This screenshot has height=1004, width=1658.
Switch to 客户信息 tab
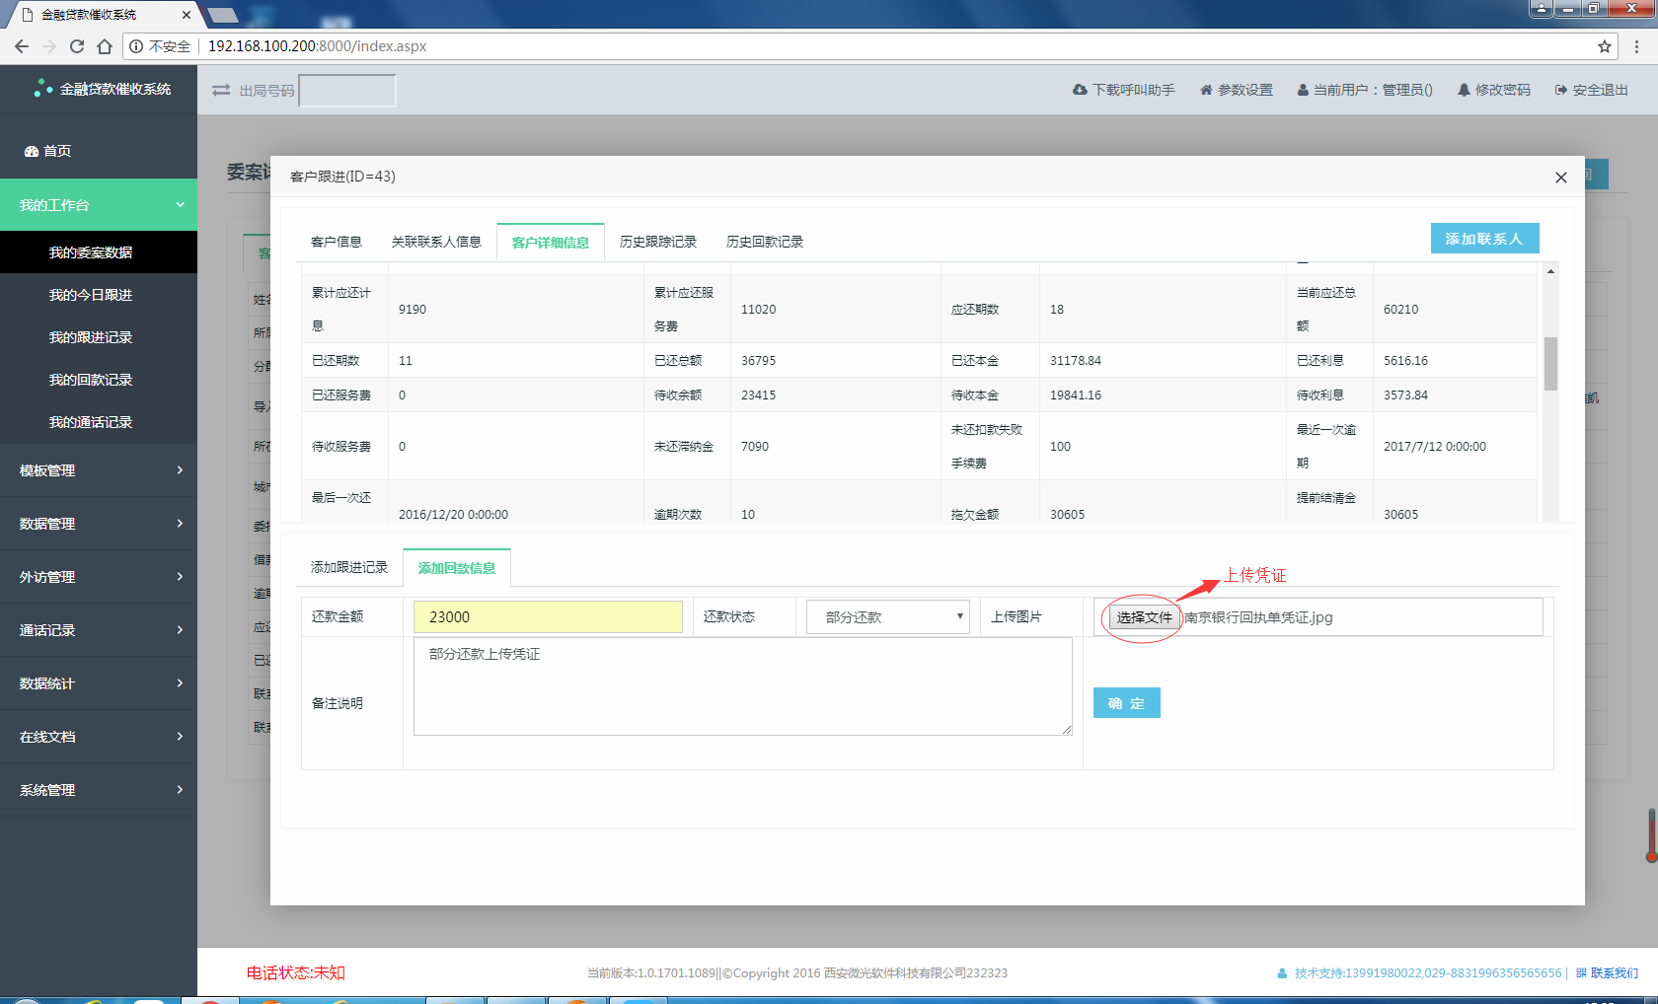pyautogui.click(x=337, y=242)
